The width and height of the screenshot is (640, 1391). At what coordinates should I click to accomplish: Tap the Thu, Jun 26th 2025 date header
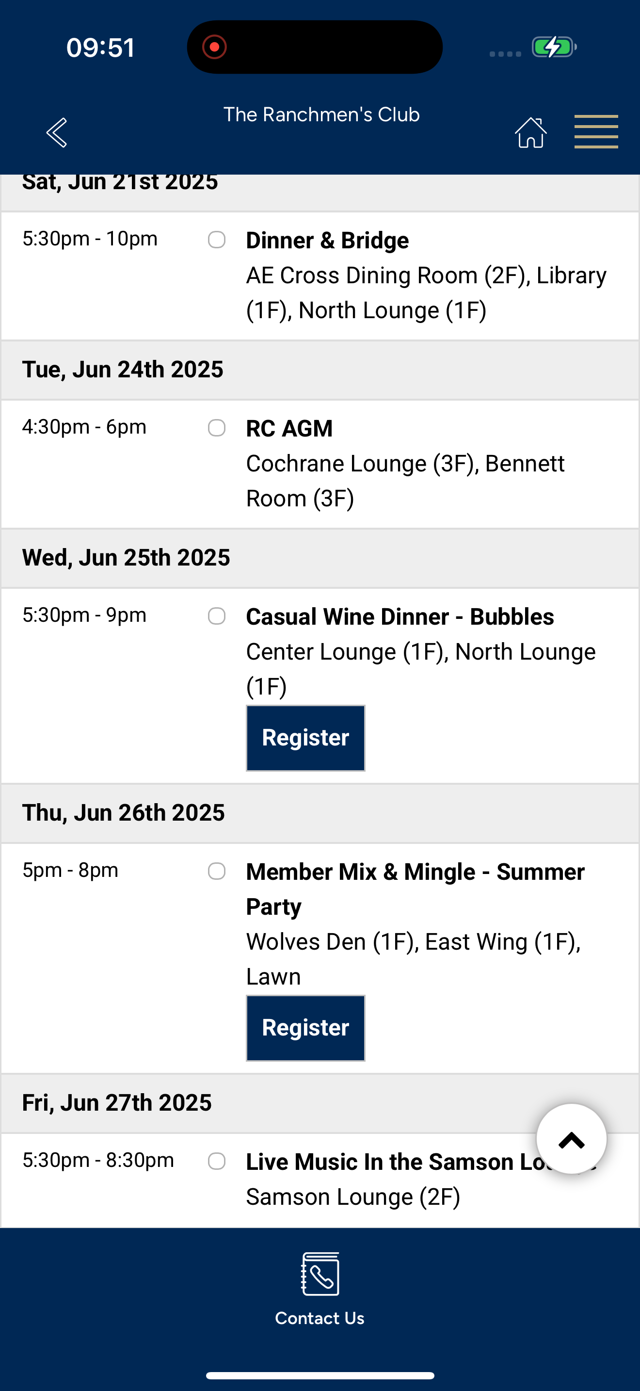pyautogui.click(x=320, y=813)
